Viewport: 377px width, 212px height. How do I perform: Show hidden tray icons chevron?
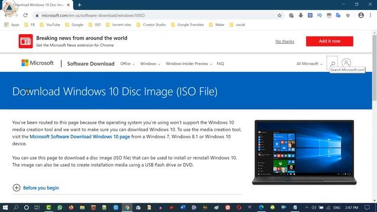[306, 207]
